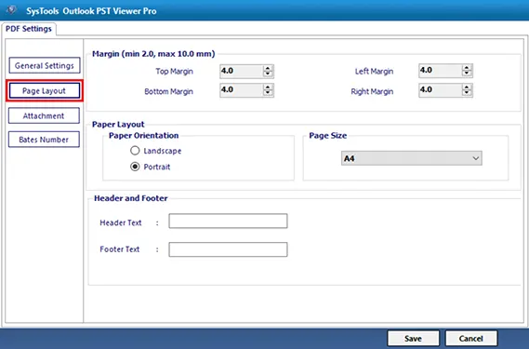Increase Top Margin with up arrow
Image resolution: width=529 pixels, height=349 pixels.
point(268,69)
